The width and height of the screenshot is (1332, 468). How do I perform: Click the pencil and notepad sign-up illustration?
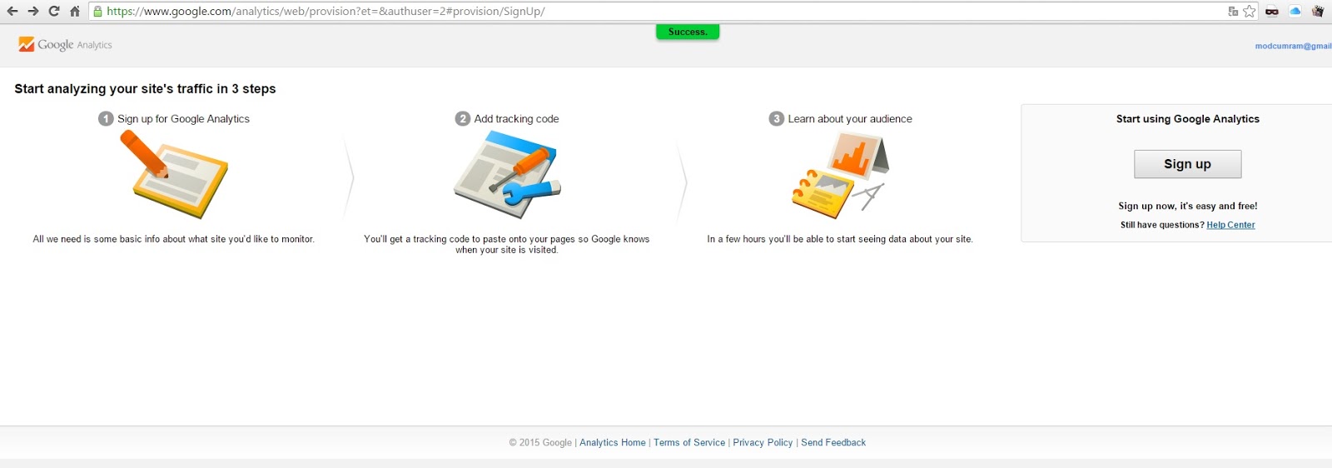(x=174, y=175)
